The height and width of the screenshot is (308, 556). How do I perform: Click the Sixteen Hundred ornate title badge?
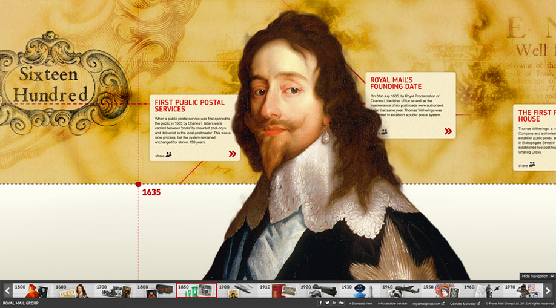coord(51,85)
